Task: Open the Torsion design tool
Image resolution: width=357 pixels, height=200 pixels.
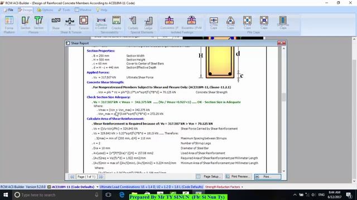Action: point(84,23)
